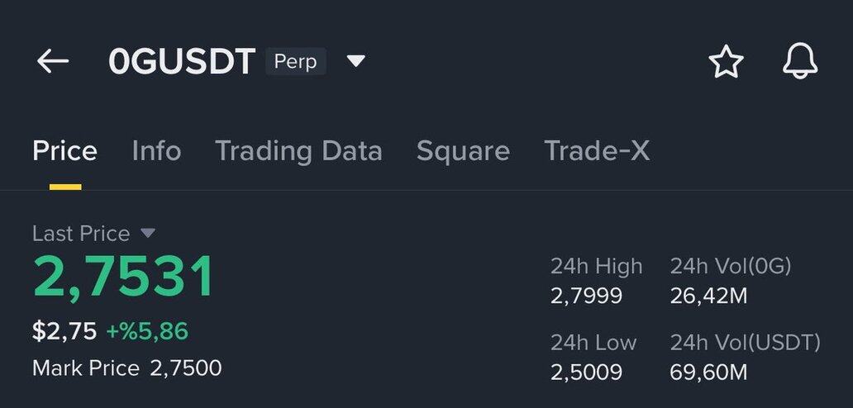
Task: Go to the Square tab
Action: tap(463, 151)
